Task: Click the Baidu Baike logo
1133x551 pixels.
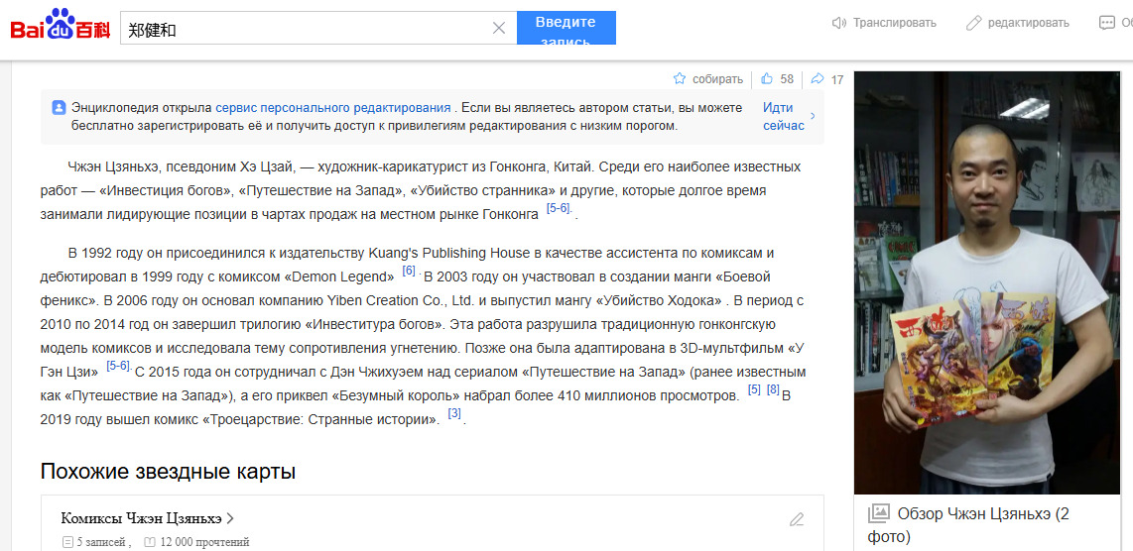Action: [60, 27]
